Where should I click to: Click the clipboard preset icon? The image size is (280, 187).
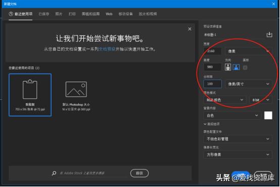30,89
